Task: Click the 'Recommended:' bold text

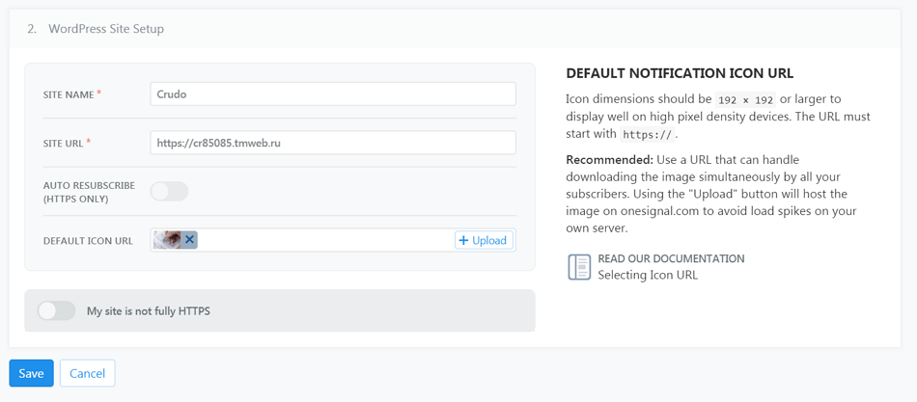Action: [609, 159]
